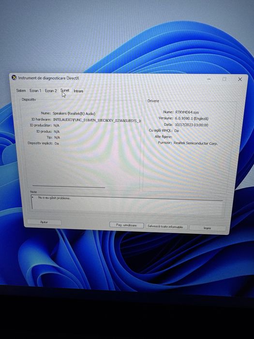
Task: Open the Intrare tab
Action: [78, 91]
